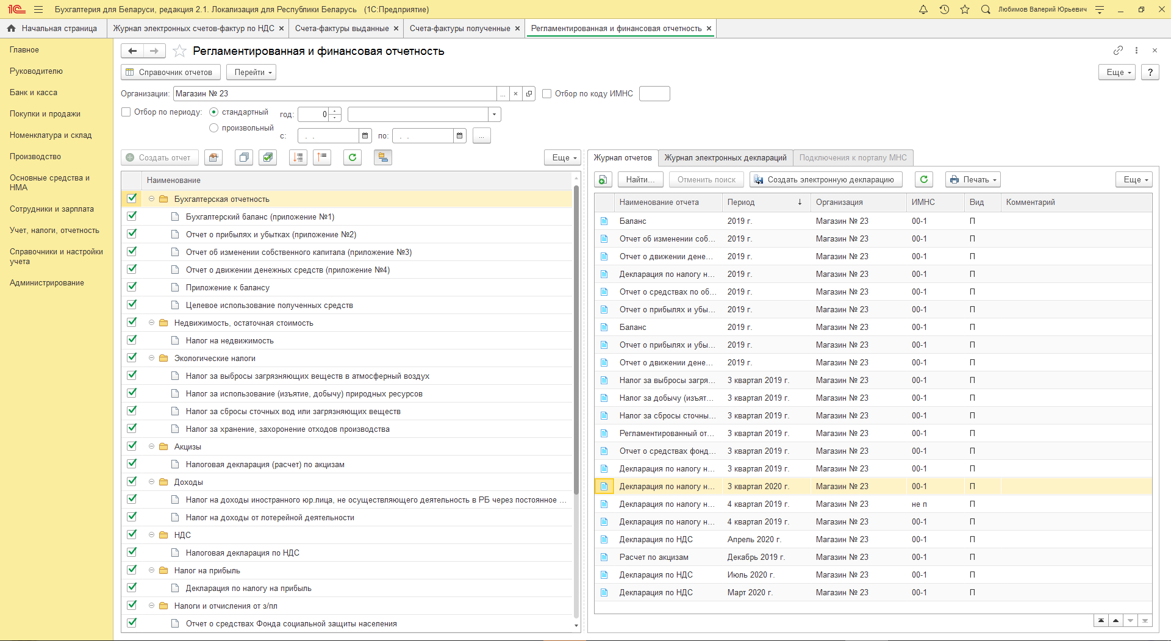Click the Организации input field

pyautogui.click(x=334, y=94)
